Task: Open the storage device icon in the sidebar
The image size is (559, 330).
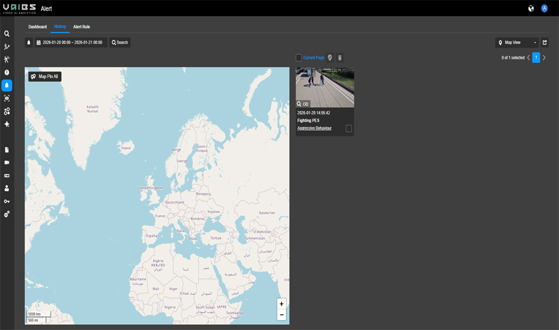Action: [7, 176]
